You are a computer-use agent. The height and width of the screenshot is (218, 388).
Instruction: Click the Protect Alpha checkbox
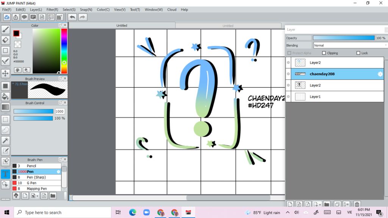coord(289,53)
